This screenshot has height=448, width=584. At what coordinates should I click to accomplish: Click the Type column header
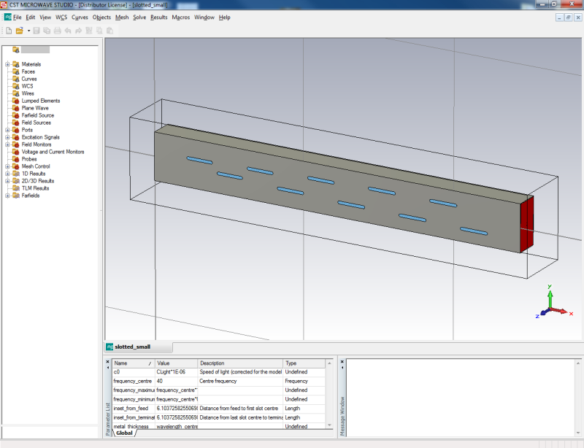tap(304, 363)
